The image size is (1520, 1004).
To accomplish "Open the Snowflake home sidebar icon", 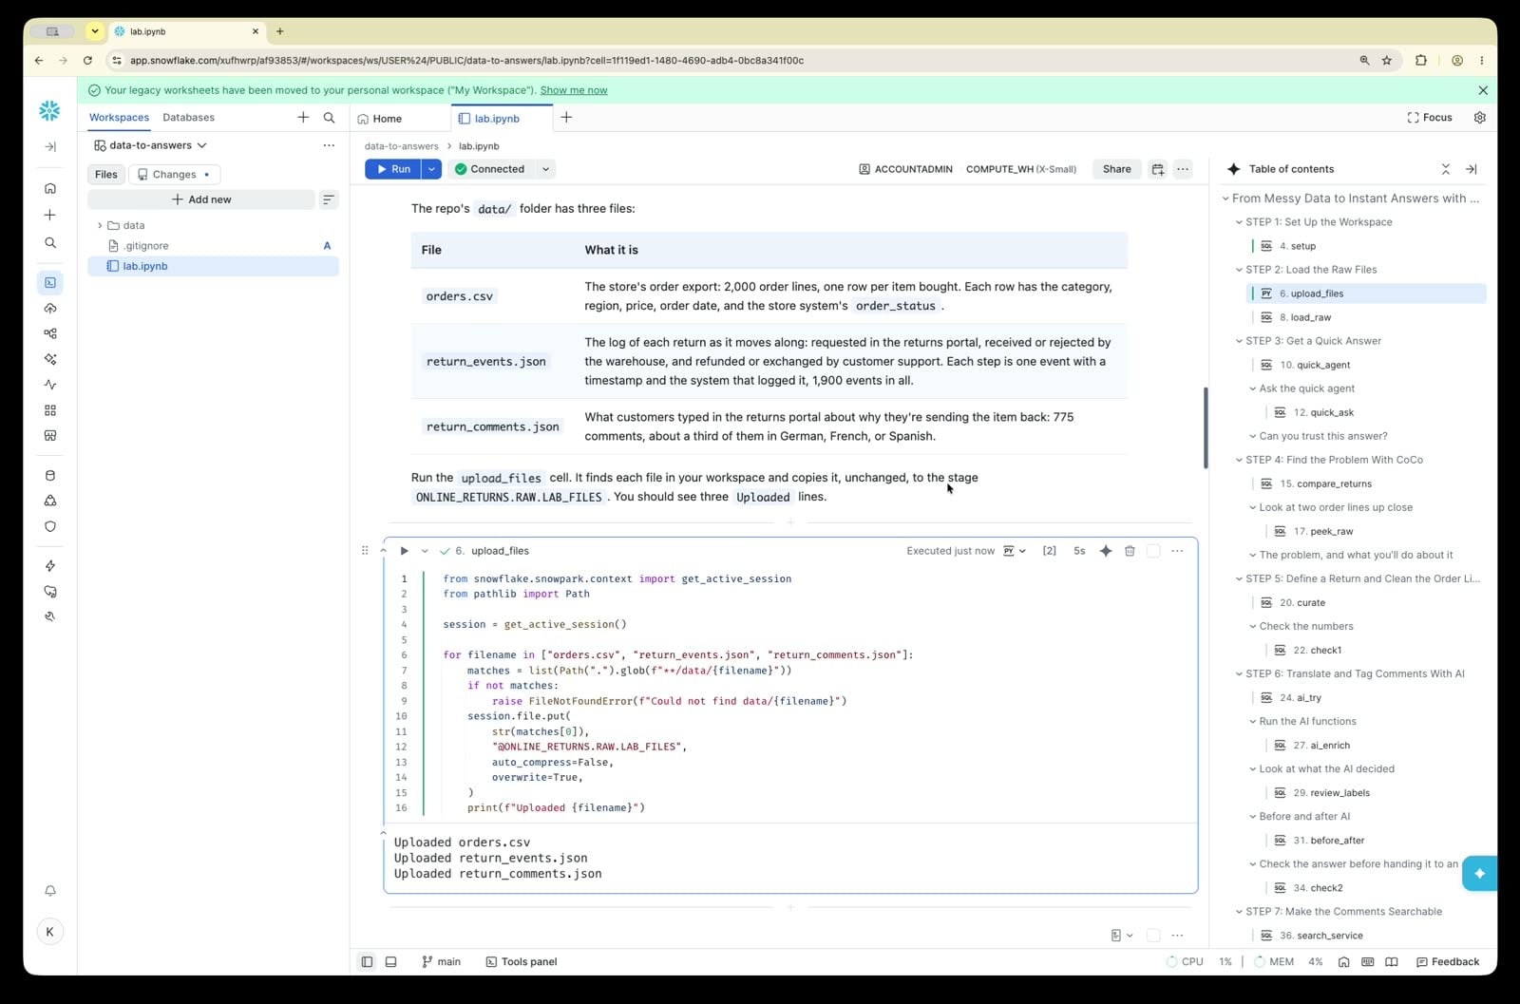I will 50,188.
